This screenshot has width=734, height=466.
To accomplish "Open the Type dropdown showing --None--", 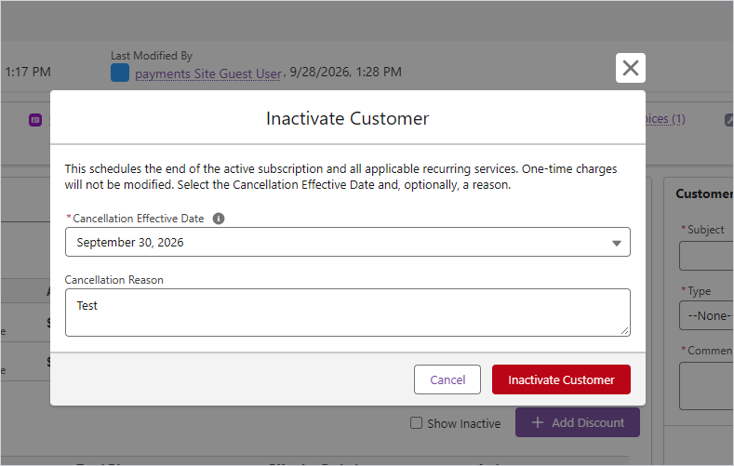I will click(706, 315).
